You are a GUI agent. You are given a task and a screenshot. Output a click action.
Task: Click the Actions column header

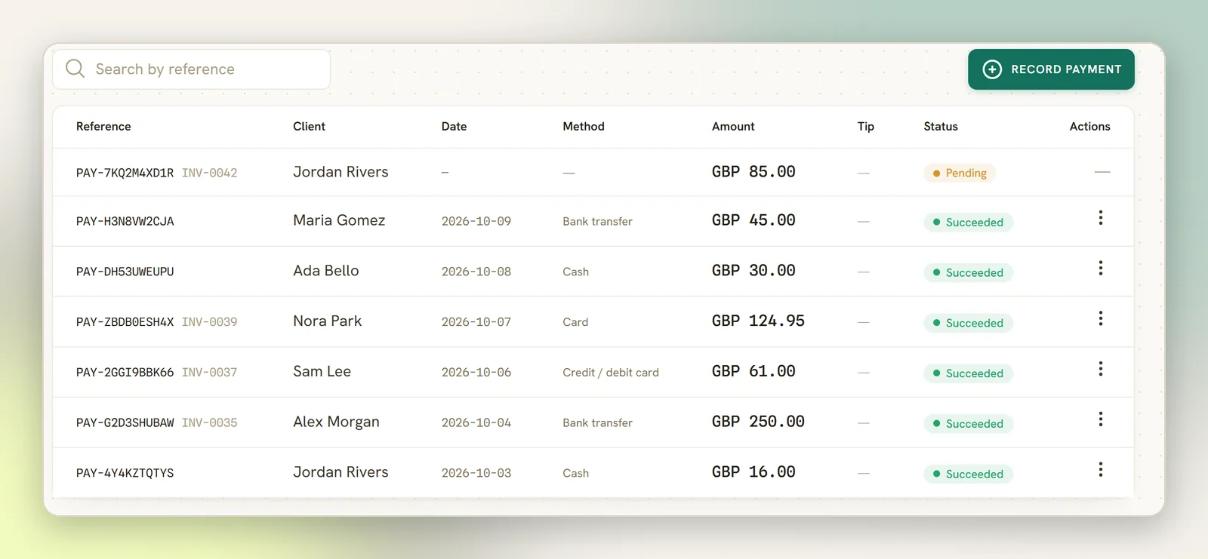pos(1089,127)
